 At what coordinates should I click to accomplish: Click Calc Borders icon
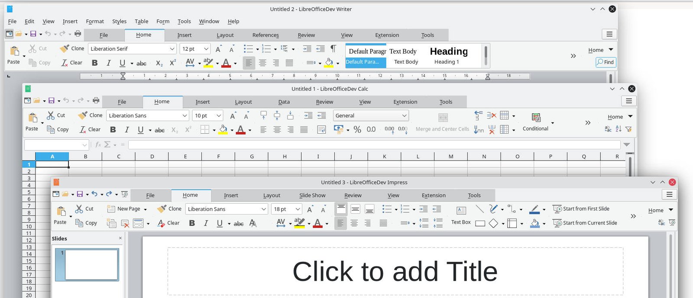204,130
